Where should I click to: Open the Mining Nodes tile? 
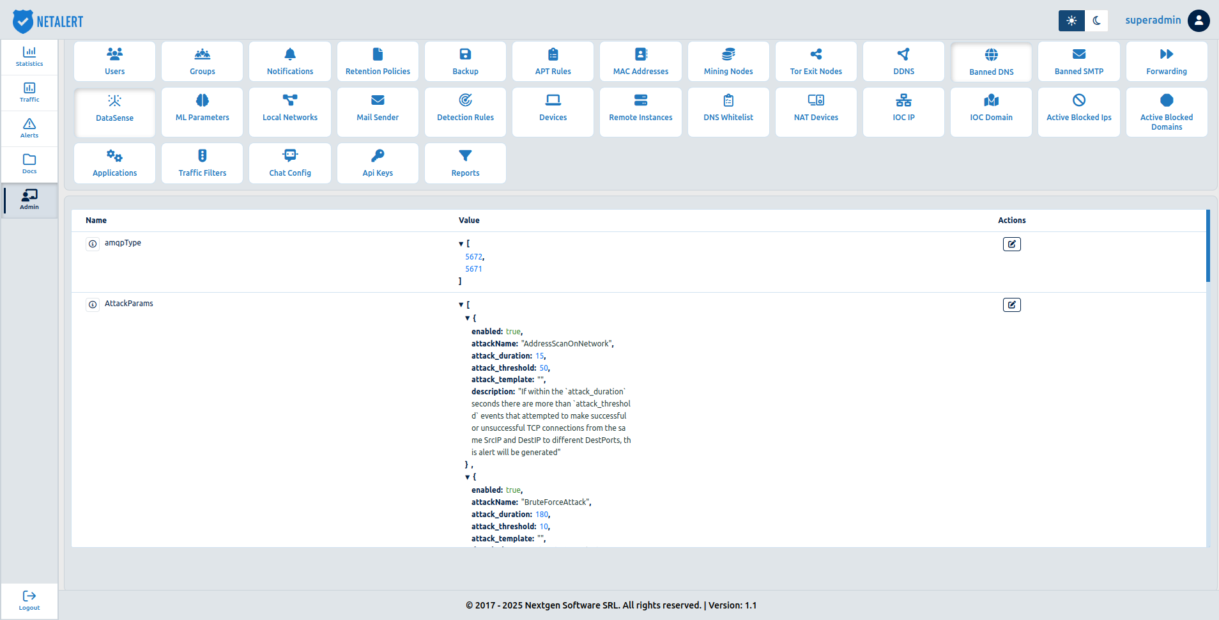(728, 61)
